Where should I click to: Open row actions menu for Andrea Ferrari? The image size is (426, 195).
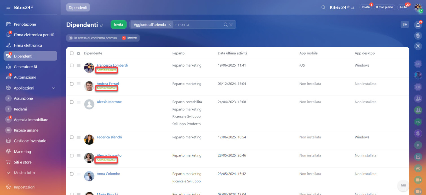(x=79, y=84)
